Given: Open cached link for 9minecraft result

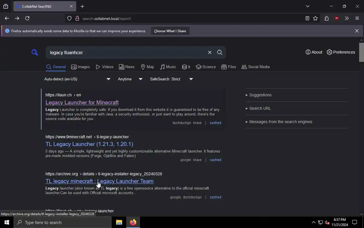Looking at the screenshot, I should (x=215, y=160).
